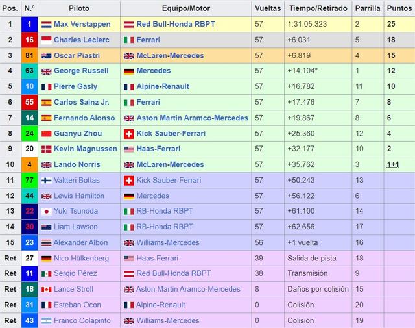415x328 pixels.
Task: Click the Tiempo/Retirado column header
Action: click(318, 8)
